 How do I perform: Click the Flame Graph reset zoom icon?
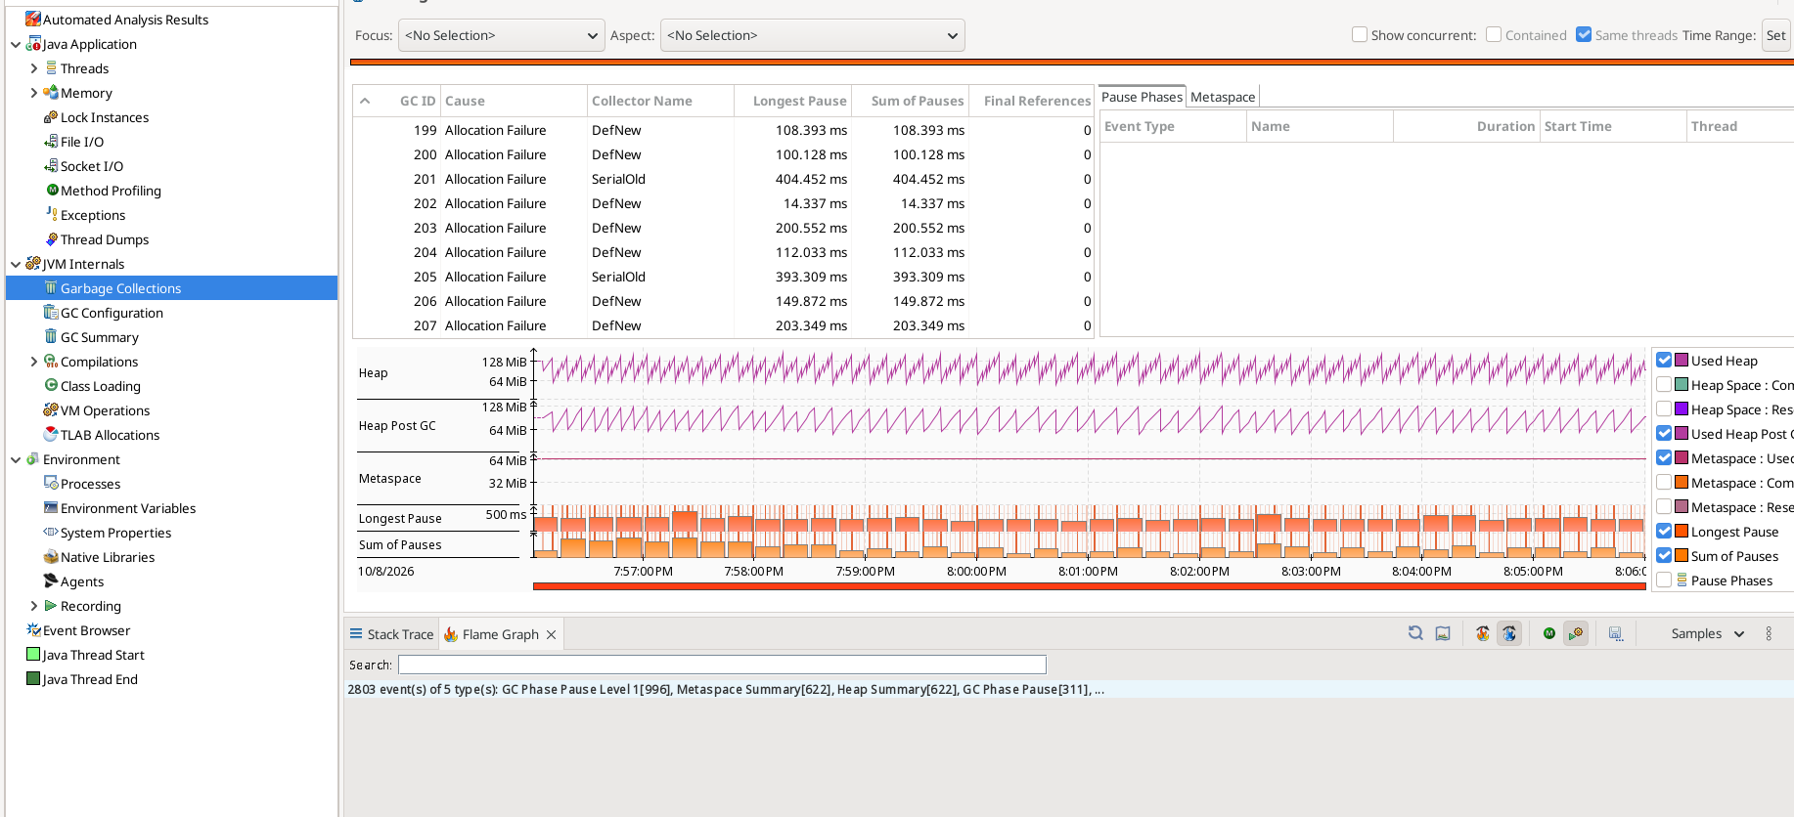pos(1415,633)
